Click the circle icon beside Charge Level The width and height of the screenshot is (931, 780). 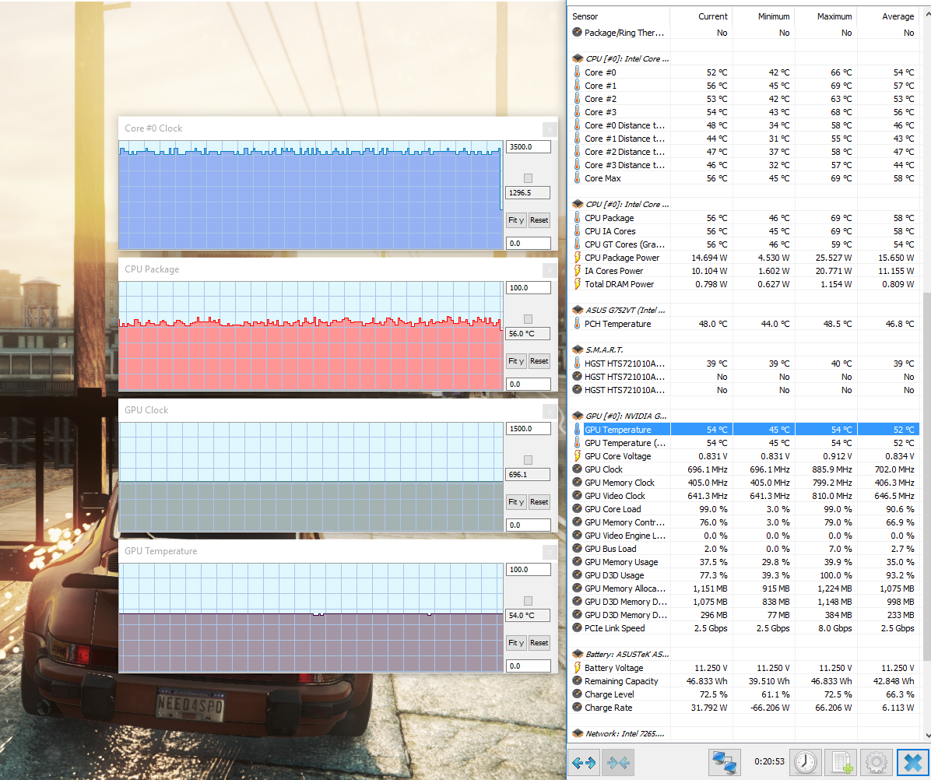coord(577,694)
